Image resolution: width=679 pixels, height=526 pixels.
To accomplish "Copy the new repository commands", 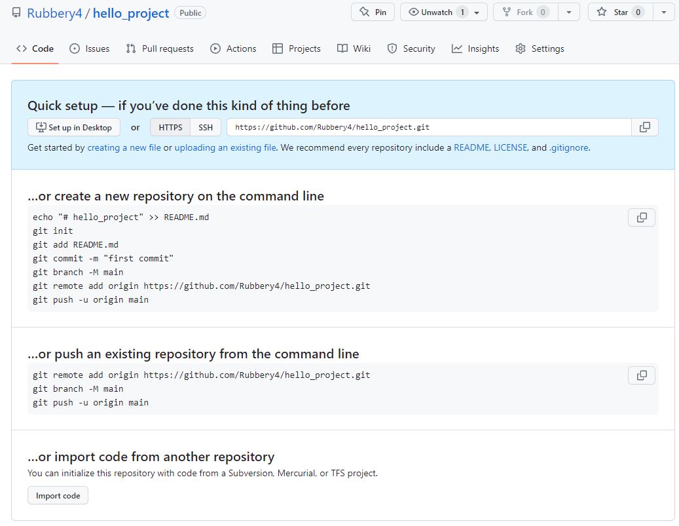I will (x=642, y=217).
